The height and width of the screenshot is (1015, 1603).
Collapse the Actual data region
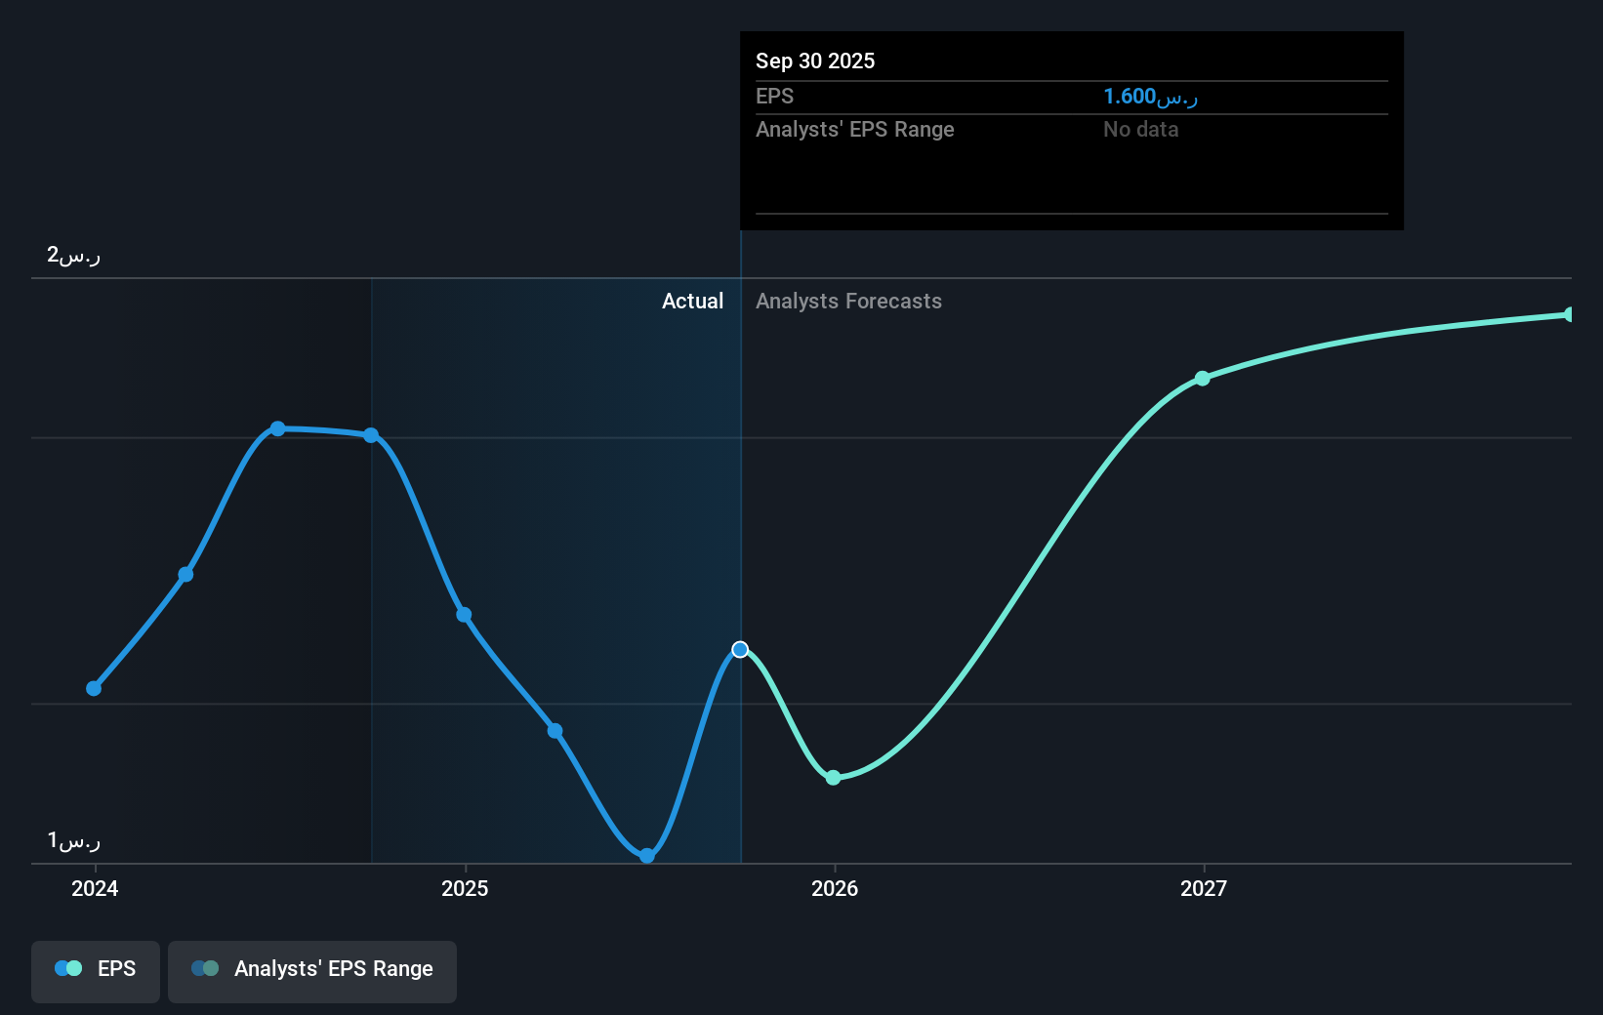692,301
